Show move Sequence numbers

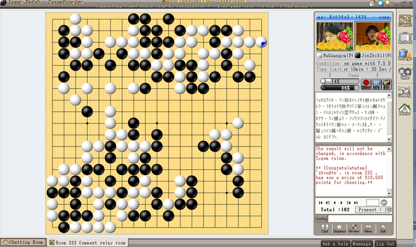coord(339,228)
